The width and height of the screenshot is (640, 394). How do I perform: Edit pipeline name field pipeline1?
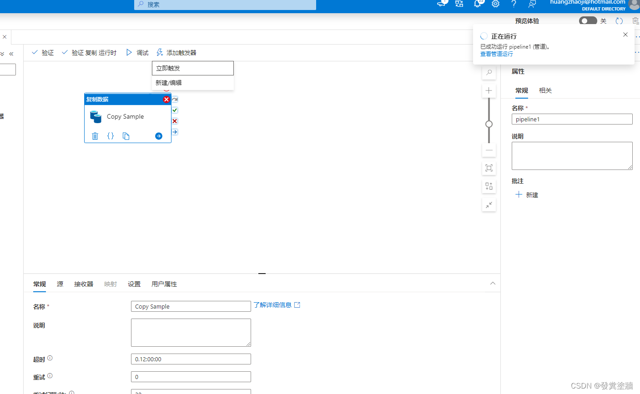(572, 119)
